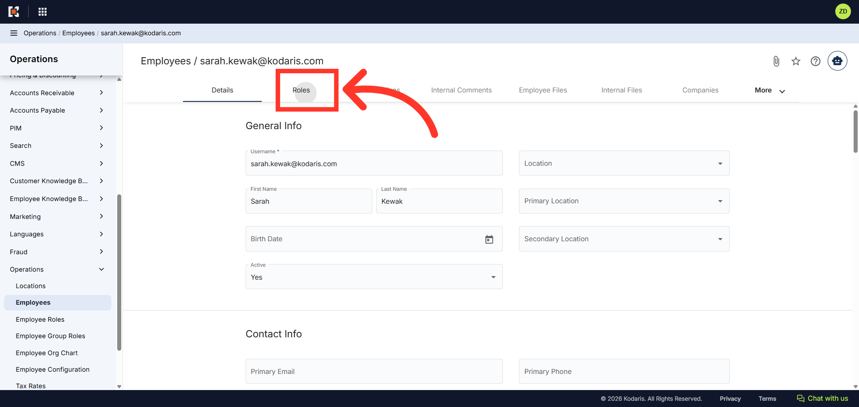
Task: Open Employee Org Chart page
Action: pos(47,353)
